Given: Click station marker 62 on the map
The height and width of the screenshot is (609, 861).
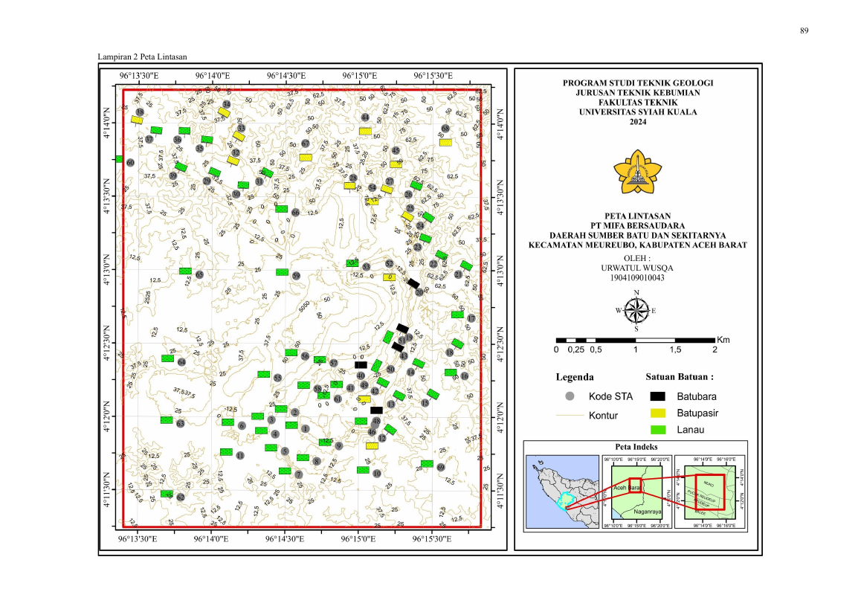Looking at the screenshot, I should pyautogui.click(x=181, y=497).
